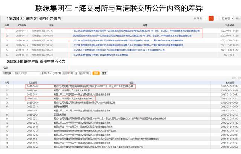Click the 2022-03-31 12:03 publish time cell
Viewport: 241px width, 154px height.
230,98
